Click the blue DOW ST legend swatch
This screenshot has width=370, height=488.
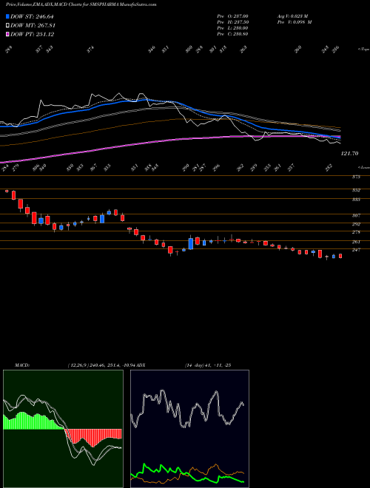tap(7, 17)
